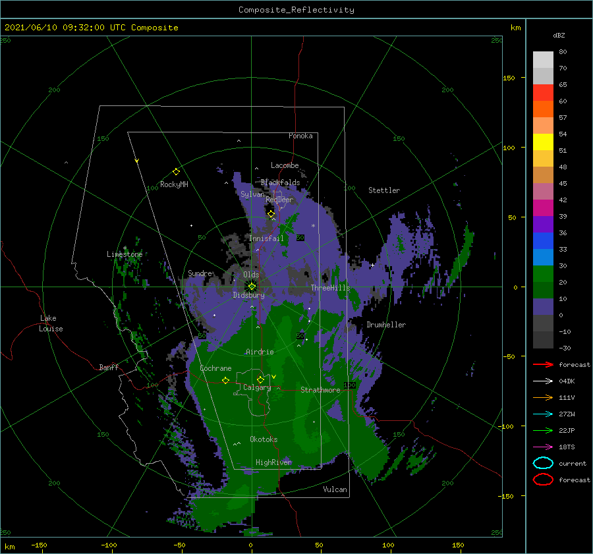
Task: Click the Drumheller label
Action: 386,325
